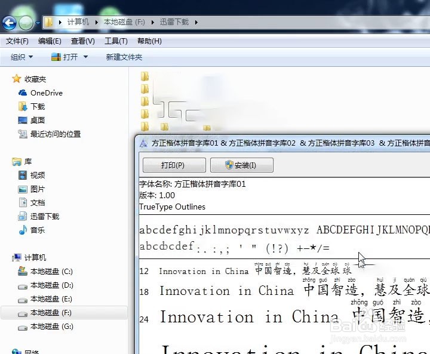Click the 图片 library icon

click(23, 189)
